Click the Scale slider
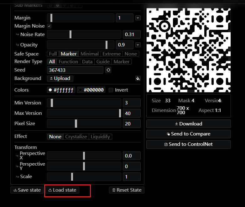The image size is (245, 207). coord(84,177)
